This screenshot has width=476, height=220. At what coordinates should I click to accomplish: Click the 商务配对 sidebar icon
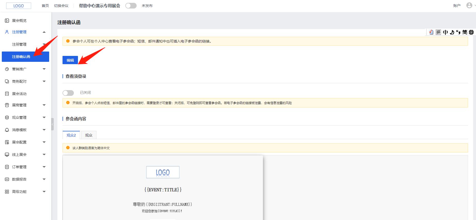[7, 81]
